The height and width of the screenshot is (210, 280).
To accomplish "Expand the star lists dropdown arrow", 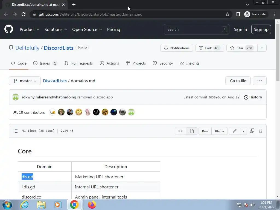I will pos(262,48).
